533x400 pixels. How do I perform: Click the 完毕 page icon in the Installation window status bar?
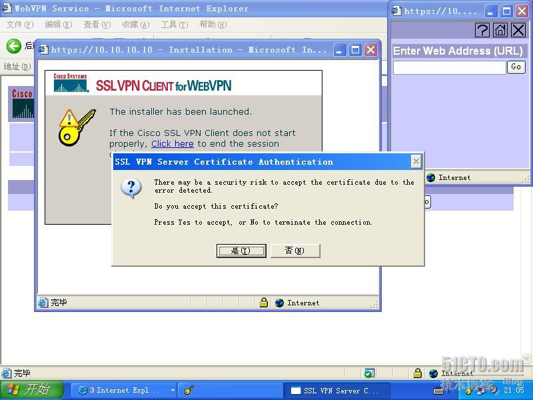pyautogui.click(x=43, y=303)
